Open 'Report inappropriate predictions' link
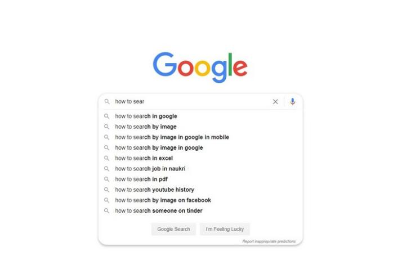Viewport: 411px width, 274px height. pos(269,241)
